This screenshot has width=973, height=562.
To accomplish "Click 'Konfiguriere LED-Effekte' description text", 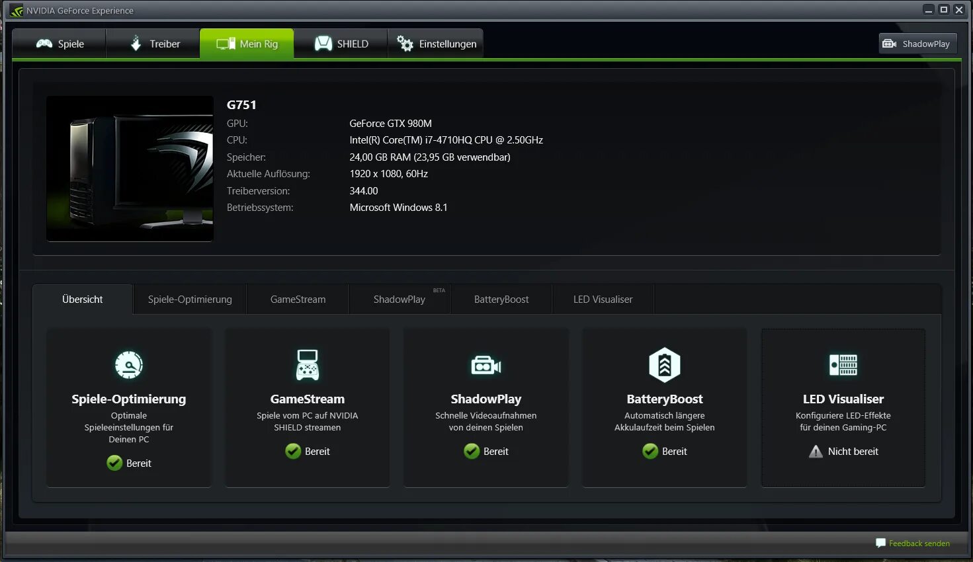I will tap(843, 422).
